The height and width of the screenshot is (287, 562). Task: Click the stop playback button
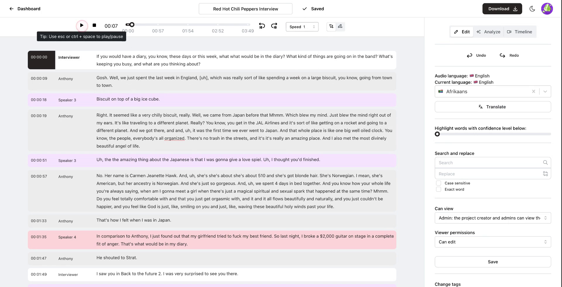(x=94, y=25)
